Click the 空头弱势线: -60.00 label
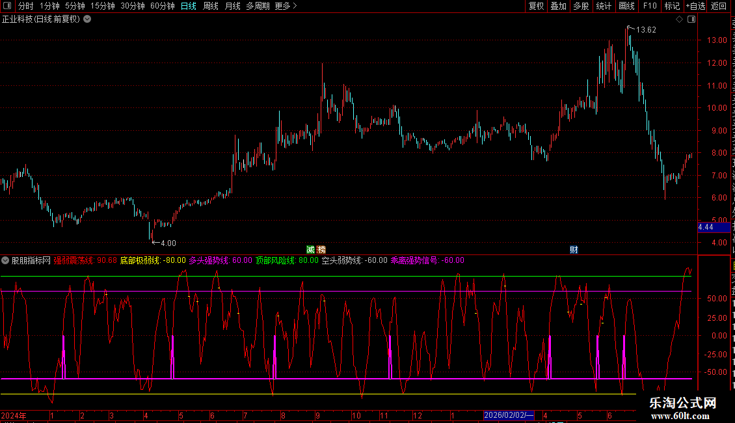The height and width of the screenshot is (423, 735). (x=354, y=260)
